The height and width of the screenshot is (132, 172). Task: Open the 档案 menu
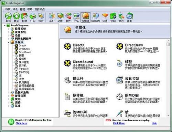click(x=8, y=9)
